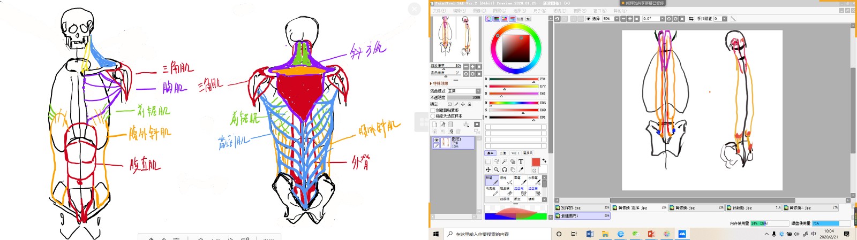
Task: Click the 基本 brush set tab
Action: [490, 153]
